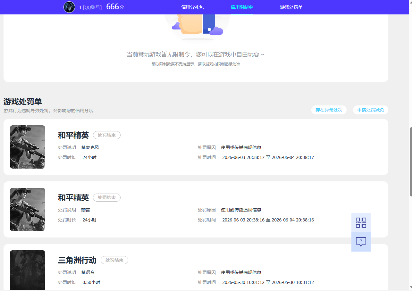Click the 三角洲行动 game thumbnail
The width and height of the screenshot is (412, 291).
tap(28, 270)
